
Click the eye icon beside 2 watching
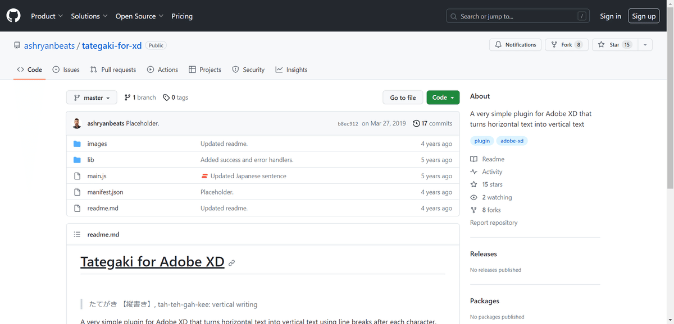click(473, 197)
